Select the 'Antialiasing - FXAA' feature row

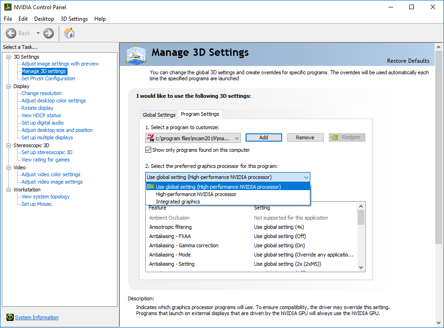point(251,236)
